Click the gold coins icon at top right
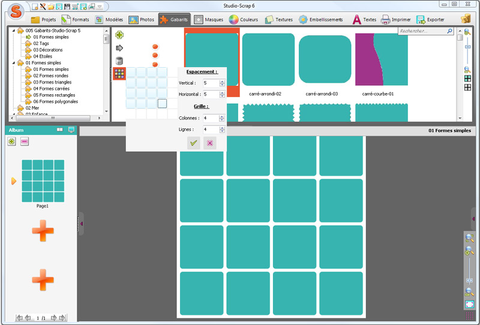 tap(466, 19)
